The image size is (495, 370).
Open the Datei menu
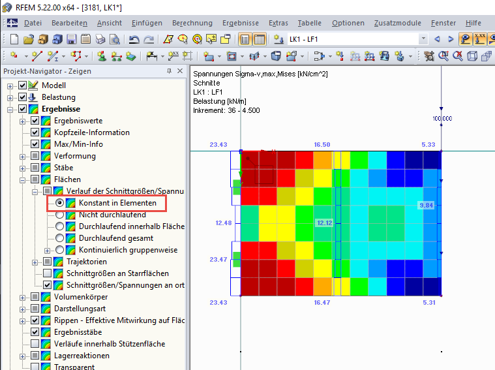click(33, 23)
